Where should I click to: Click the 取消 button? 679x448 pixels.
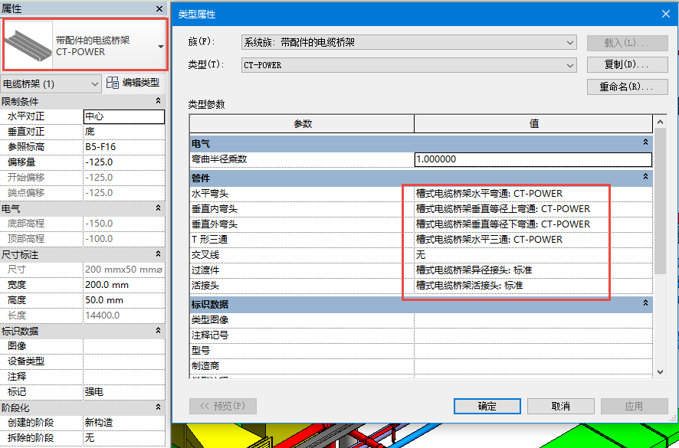[x=561, y=407]
